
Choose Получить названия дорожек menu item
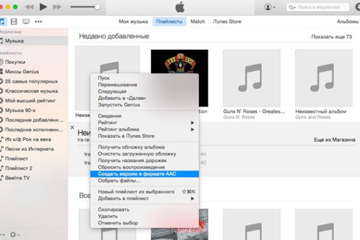145,161
